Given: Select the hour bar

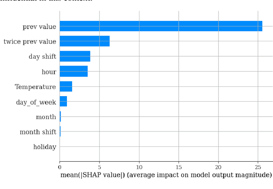Looking at the screenshot, I should coord(73,72).
